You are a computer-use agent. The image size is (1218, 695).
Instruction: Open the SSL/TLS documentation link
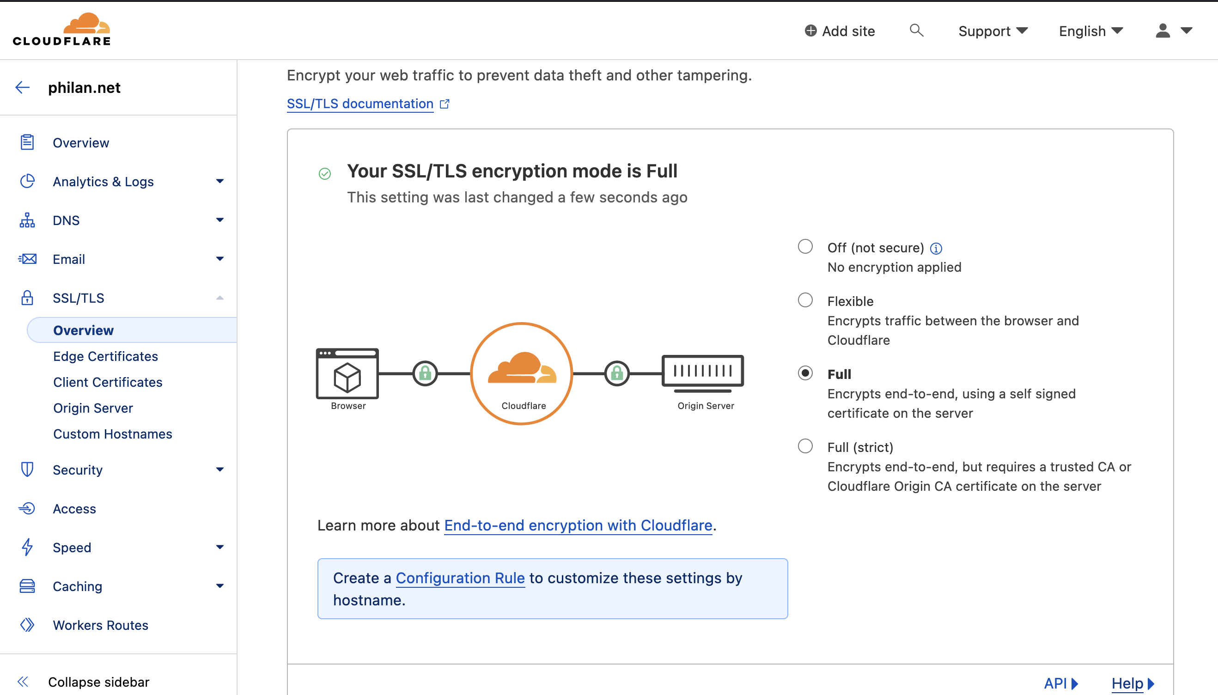coord(360,104)
